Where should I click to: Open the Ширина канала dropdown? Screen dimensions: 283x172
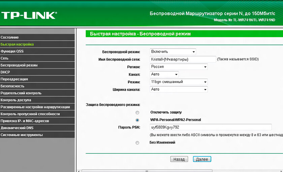point(179,89)
